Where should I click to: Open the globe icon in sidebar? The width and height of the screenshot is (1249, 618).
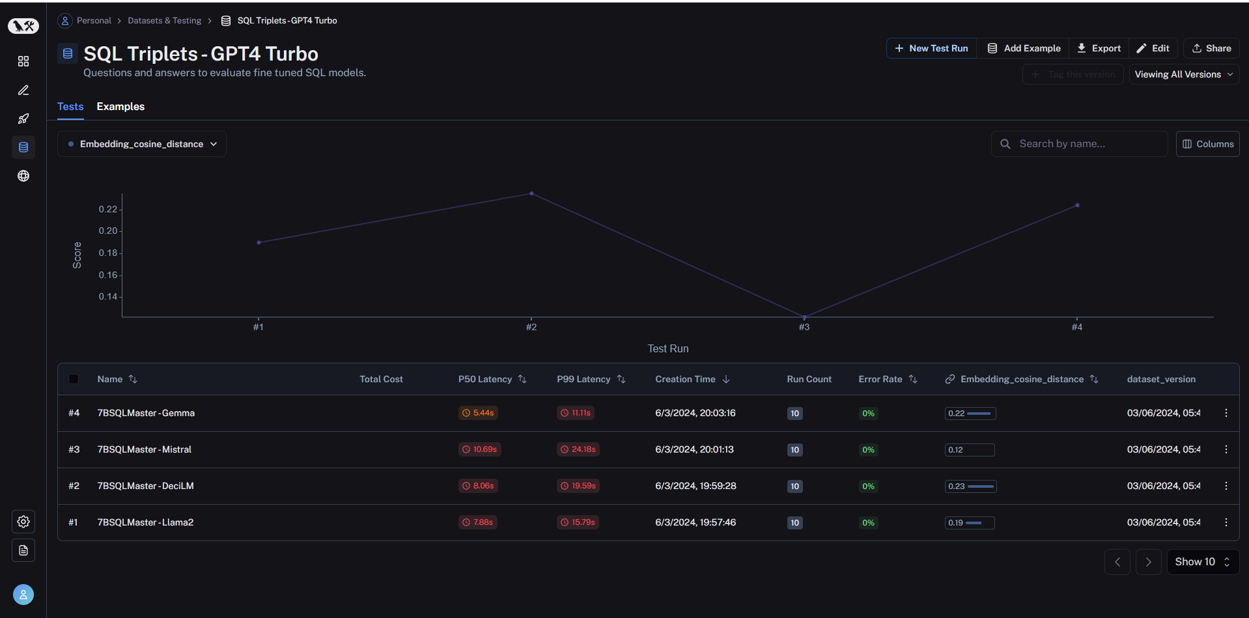click(23, 176)
